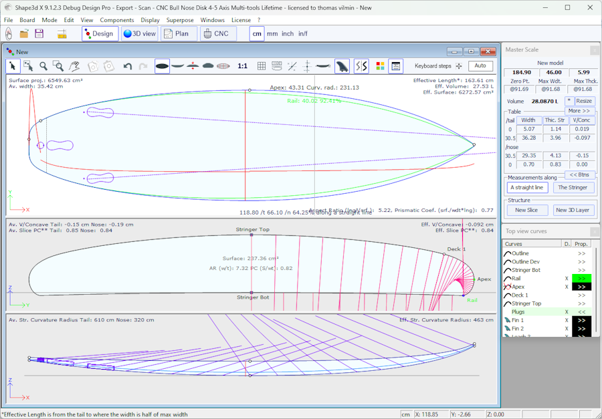Toggle the grid display icon
Image resolution: width=602 pixels, height=419 pixels.
click(x=262, y=66)
